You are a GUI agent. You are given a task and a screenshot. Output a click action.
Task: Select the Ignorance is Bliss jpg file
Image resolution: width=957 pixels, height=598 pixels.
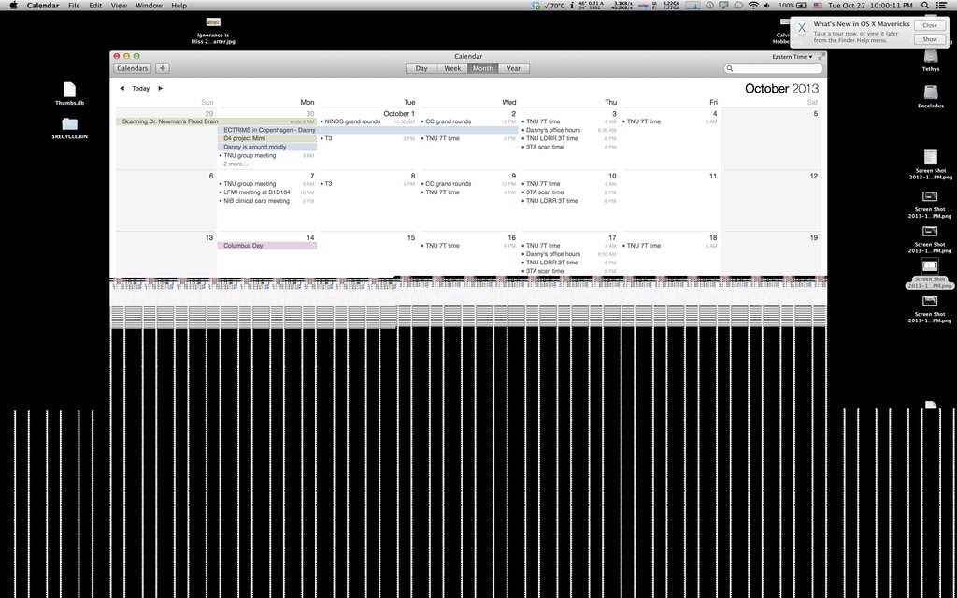coord(213,31)
